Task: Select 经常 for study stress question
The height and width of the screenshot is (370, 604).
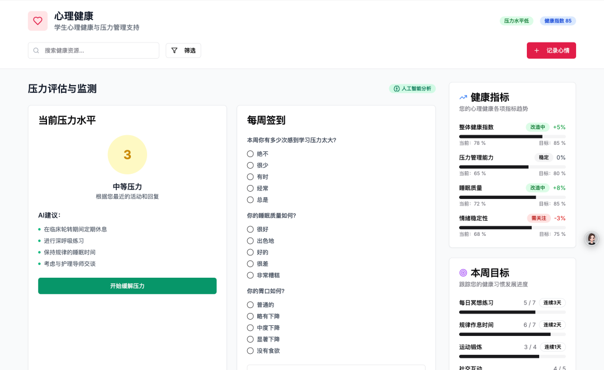Action: click(x=251, y=188)
